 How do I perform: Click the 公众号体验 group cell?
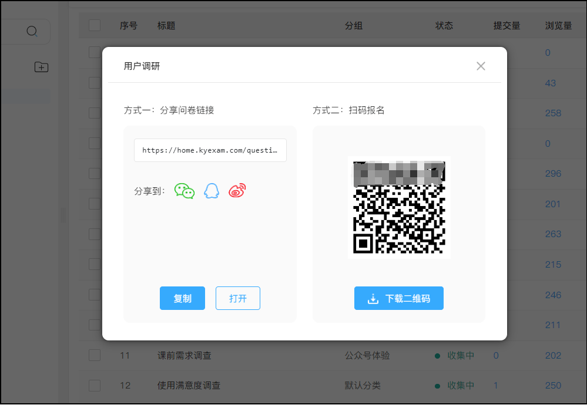pyautogui.click(x=367, y=355)
